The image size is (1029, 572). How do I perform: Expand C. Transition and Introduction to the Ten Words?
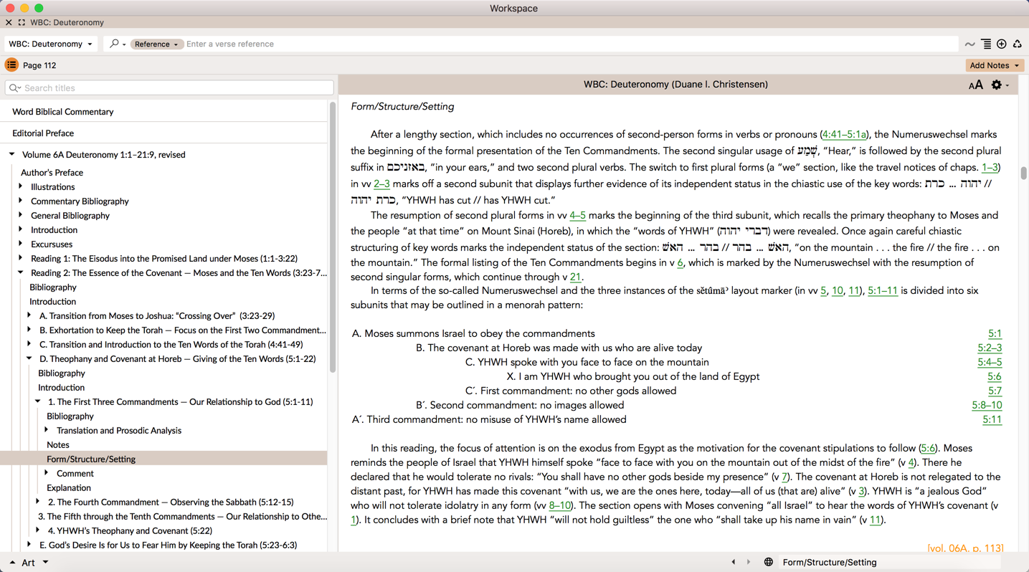[29, 345]
